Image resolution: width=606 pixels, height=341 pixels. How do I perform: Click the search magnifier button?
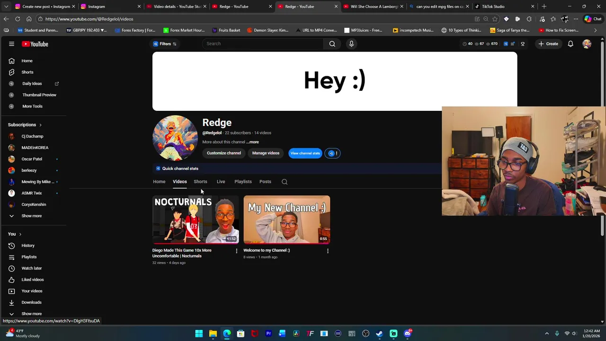point(332,44)
